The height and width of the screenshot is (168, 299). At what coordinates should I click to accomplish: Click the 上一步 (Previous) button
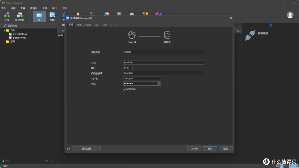pyautogui.click(x=194, y=149)
